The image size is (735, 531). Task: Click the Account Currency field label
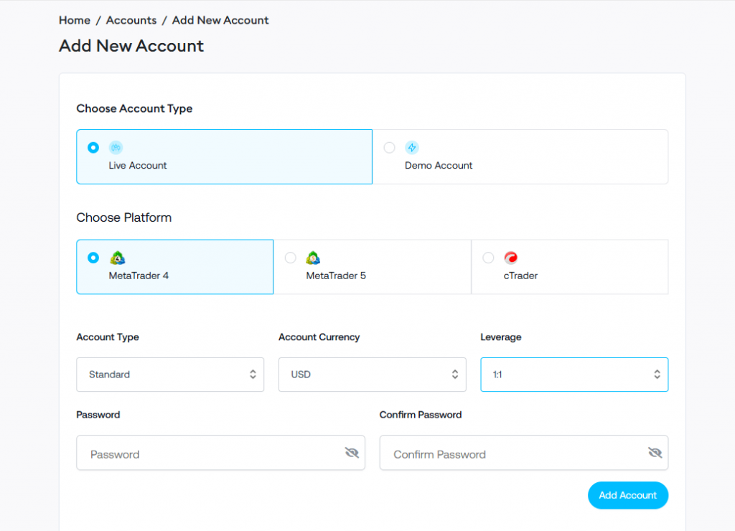[319, 337]
